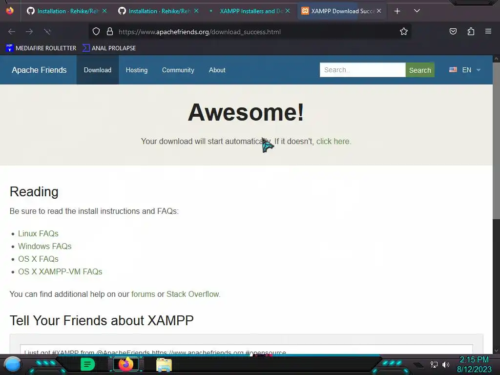Click the tweet text box about XAMPP
The height and width of the screenshot is (375, 500).
tap(246, 349)
